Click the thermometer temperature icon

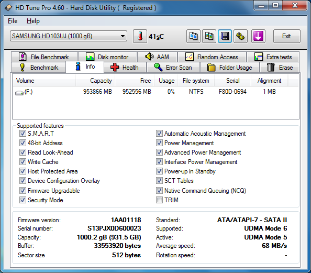click(140, 36)
